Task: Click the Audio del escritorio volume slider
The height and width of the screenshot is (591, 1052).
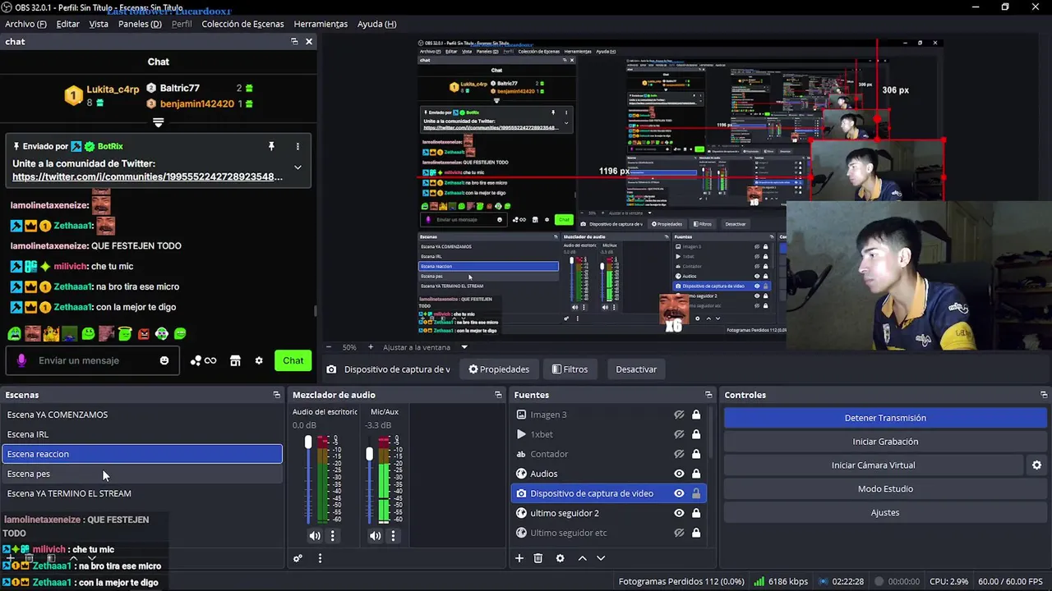Action: coord(308,479)
